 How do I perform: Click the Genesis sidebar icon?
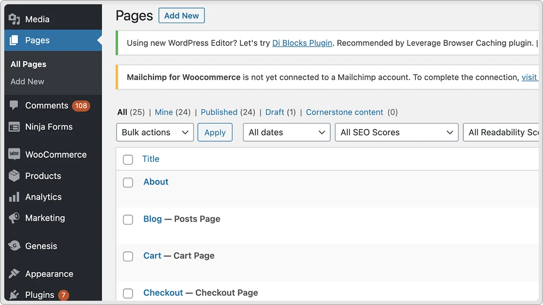tap(14, 246)
